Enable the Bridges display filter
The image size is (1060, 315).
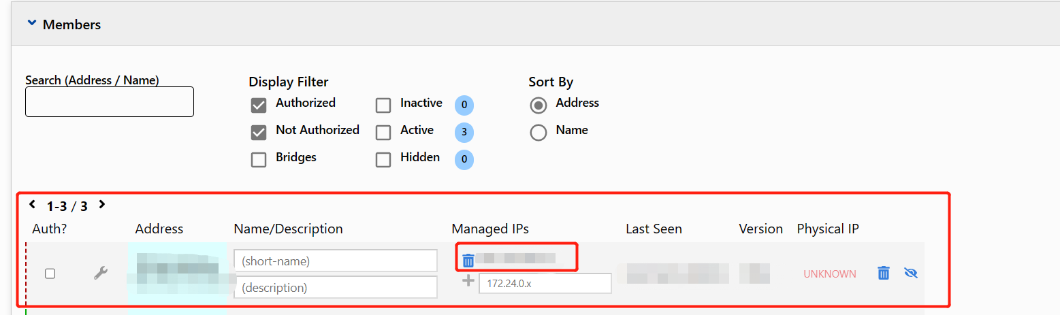coord(259,160)
